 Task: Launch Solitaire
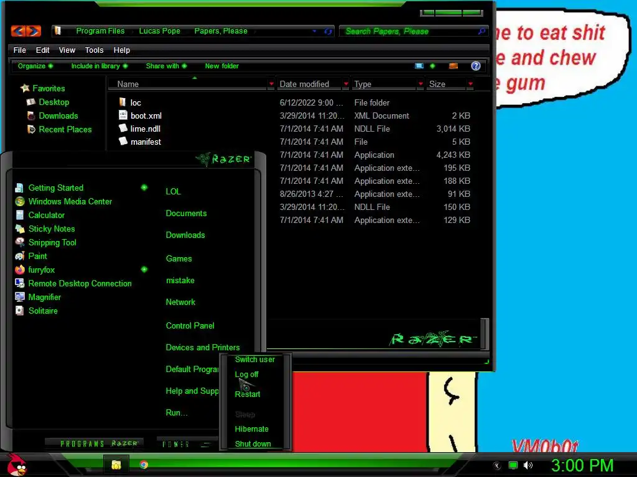43,311
